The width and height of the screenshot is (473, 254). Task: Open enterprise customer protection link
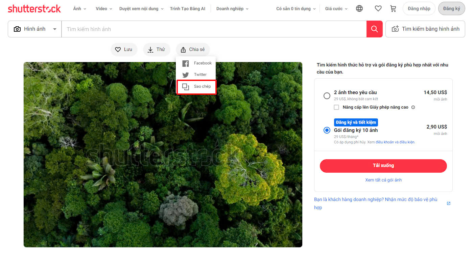[x=376, y=203]
